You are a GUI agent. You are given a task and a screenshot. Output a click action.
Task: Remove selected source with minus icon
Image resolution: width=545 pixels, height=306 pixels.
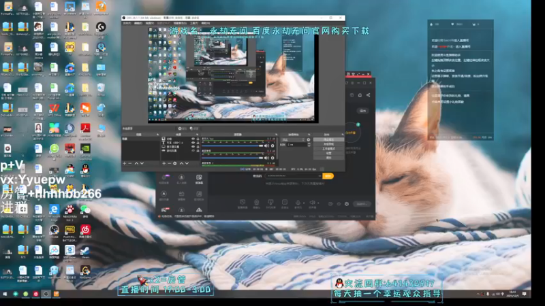click(169, 163)
